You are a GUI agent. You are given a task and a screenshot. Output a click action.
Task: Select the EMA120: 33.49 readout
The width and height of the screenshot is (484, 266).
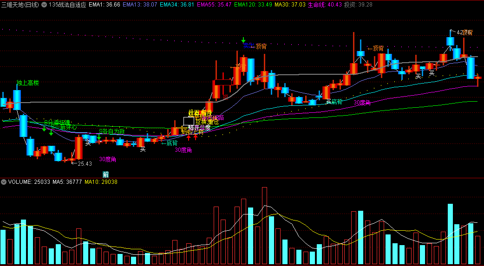[x=253, y=5]
